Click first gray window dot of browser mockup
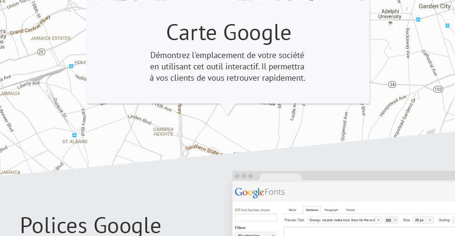This screenshot has height=236, width=455. [x=237, y=176]
